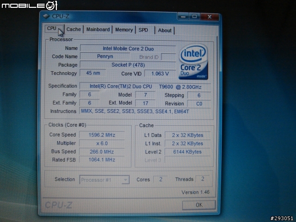Viewport: 296px width, 222px height.
Task: Click the L1 Inst. cache value field
Action: (187, 143)
